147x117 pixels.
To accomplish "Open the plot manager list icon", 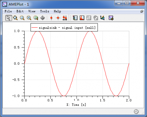I will pos(75,18).
